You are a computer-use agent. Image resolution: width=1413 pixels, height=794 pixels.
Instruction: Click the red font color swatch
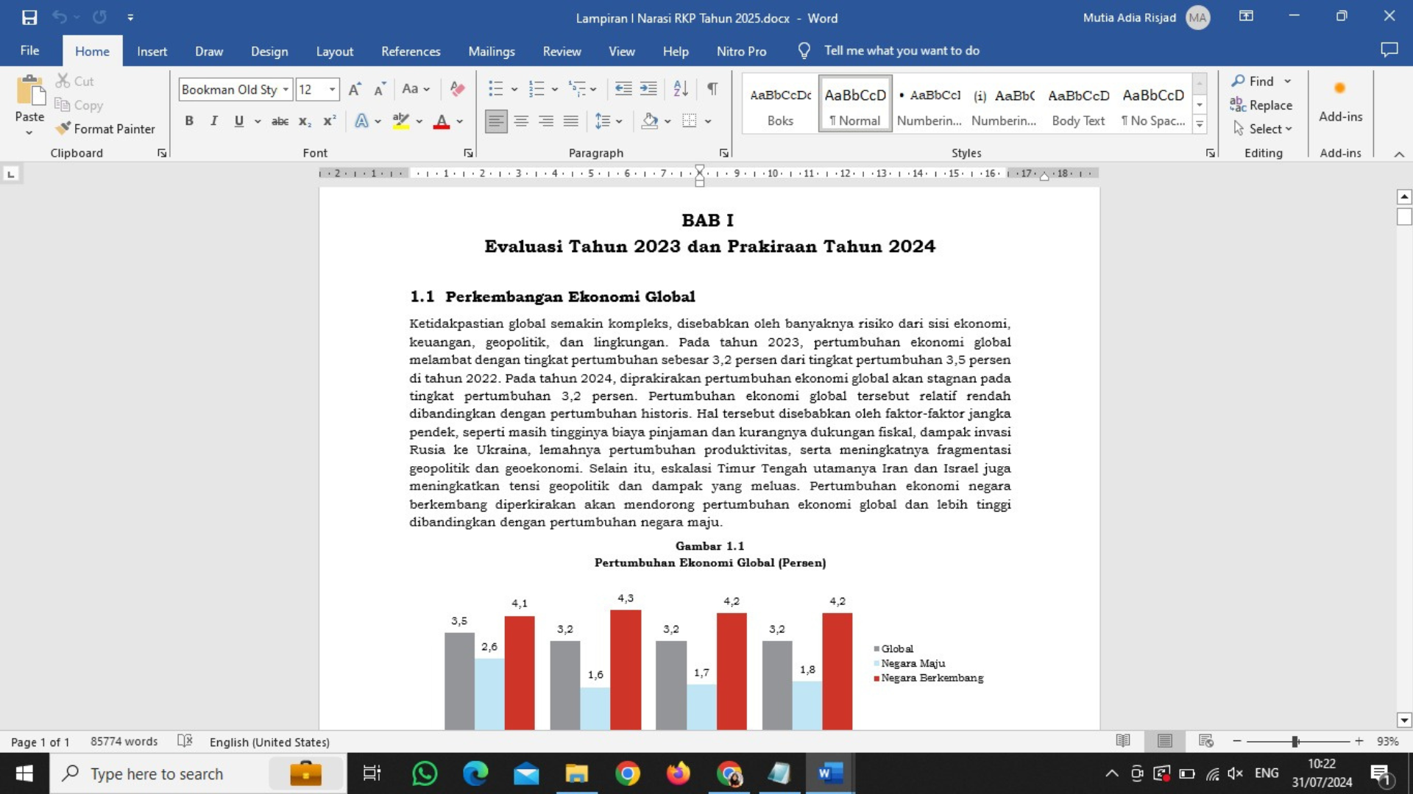click(x=441, y=121)
